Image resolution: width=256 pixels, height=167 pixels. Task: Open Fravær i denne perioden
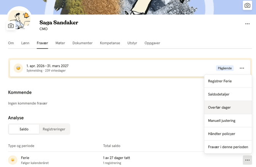[x=228, y=147]
